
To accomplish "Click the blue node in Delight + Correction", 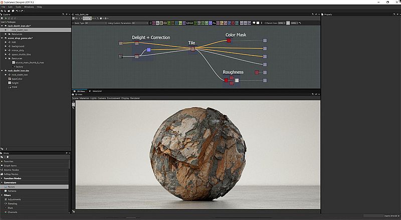I will pos(149,50).
